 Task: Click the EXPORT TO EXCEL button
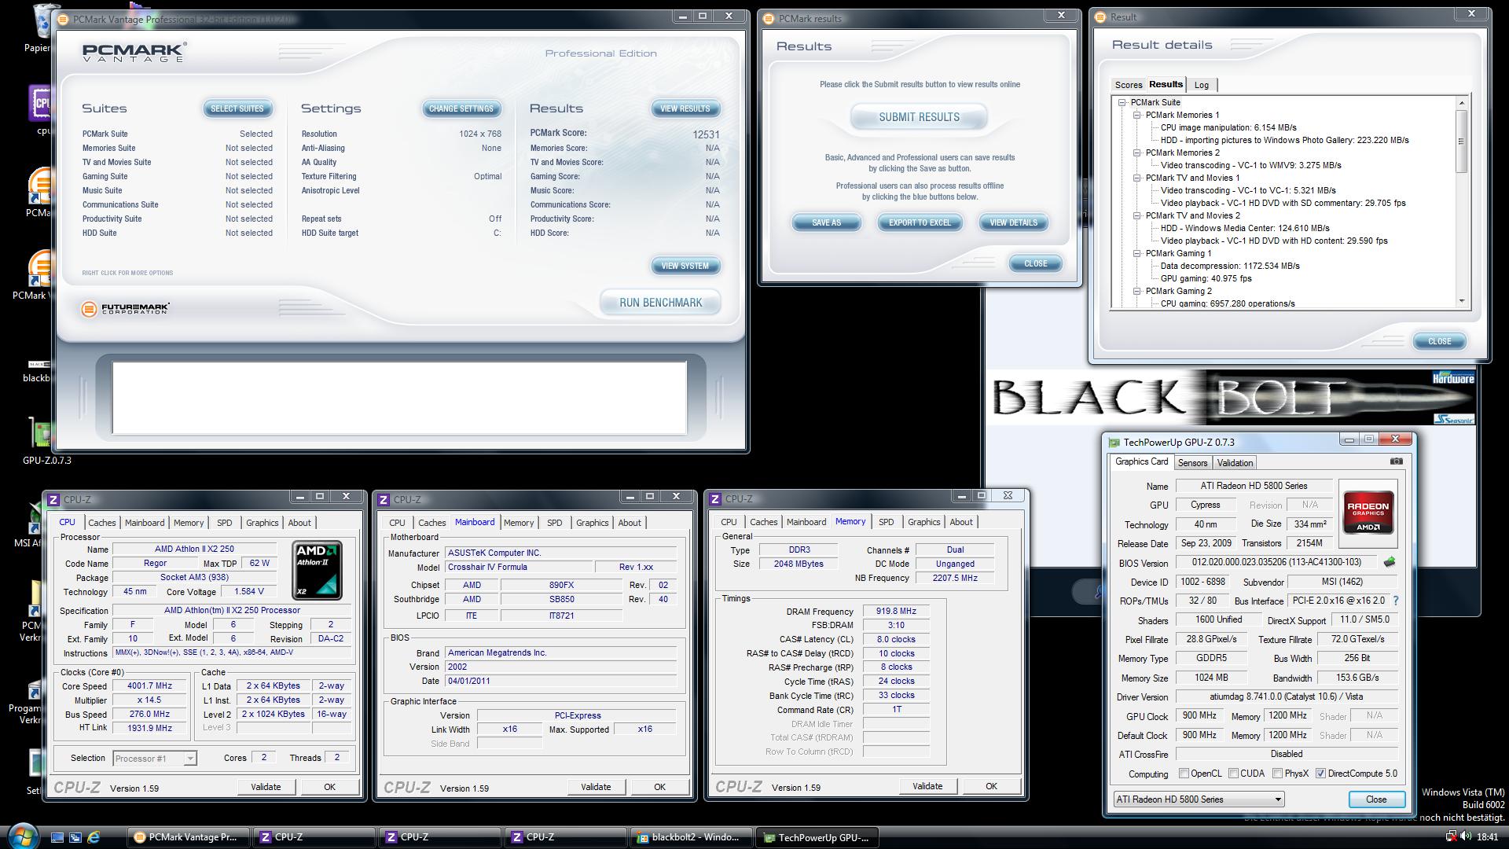tap(920, 222)
